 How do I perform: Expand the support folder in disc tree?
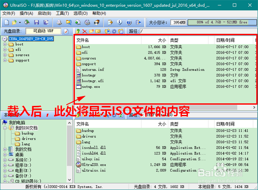pyautogui.click(x=5, y=60)
